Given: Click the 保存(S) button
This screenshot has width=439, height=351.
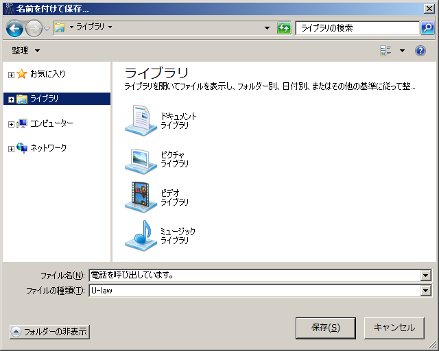Looking at the screenshot, I should 325,328.
